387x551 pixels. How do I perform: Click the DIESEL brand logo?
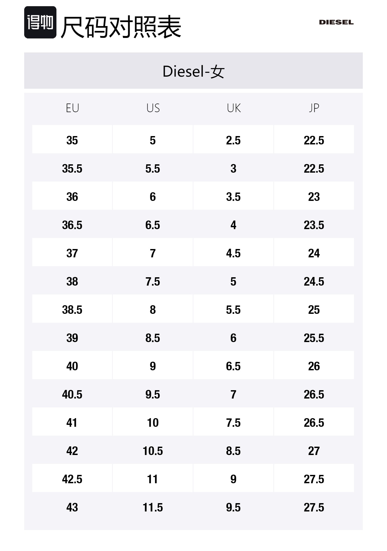(x=336, y=22)
